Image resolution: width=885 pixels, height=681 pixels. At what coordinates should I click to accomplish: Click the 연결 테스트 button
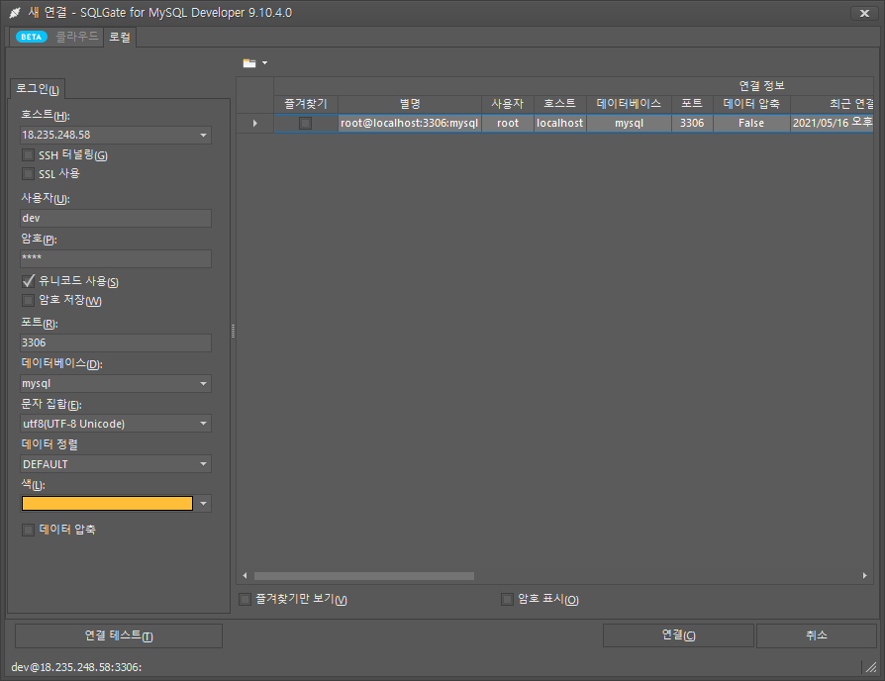point(119,635)
